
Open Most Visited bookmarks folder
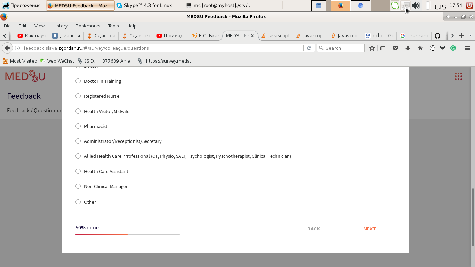pyautogui.click(x=20, y=61)
